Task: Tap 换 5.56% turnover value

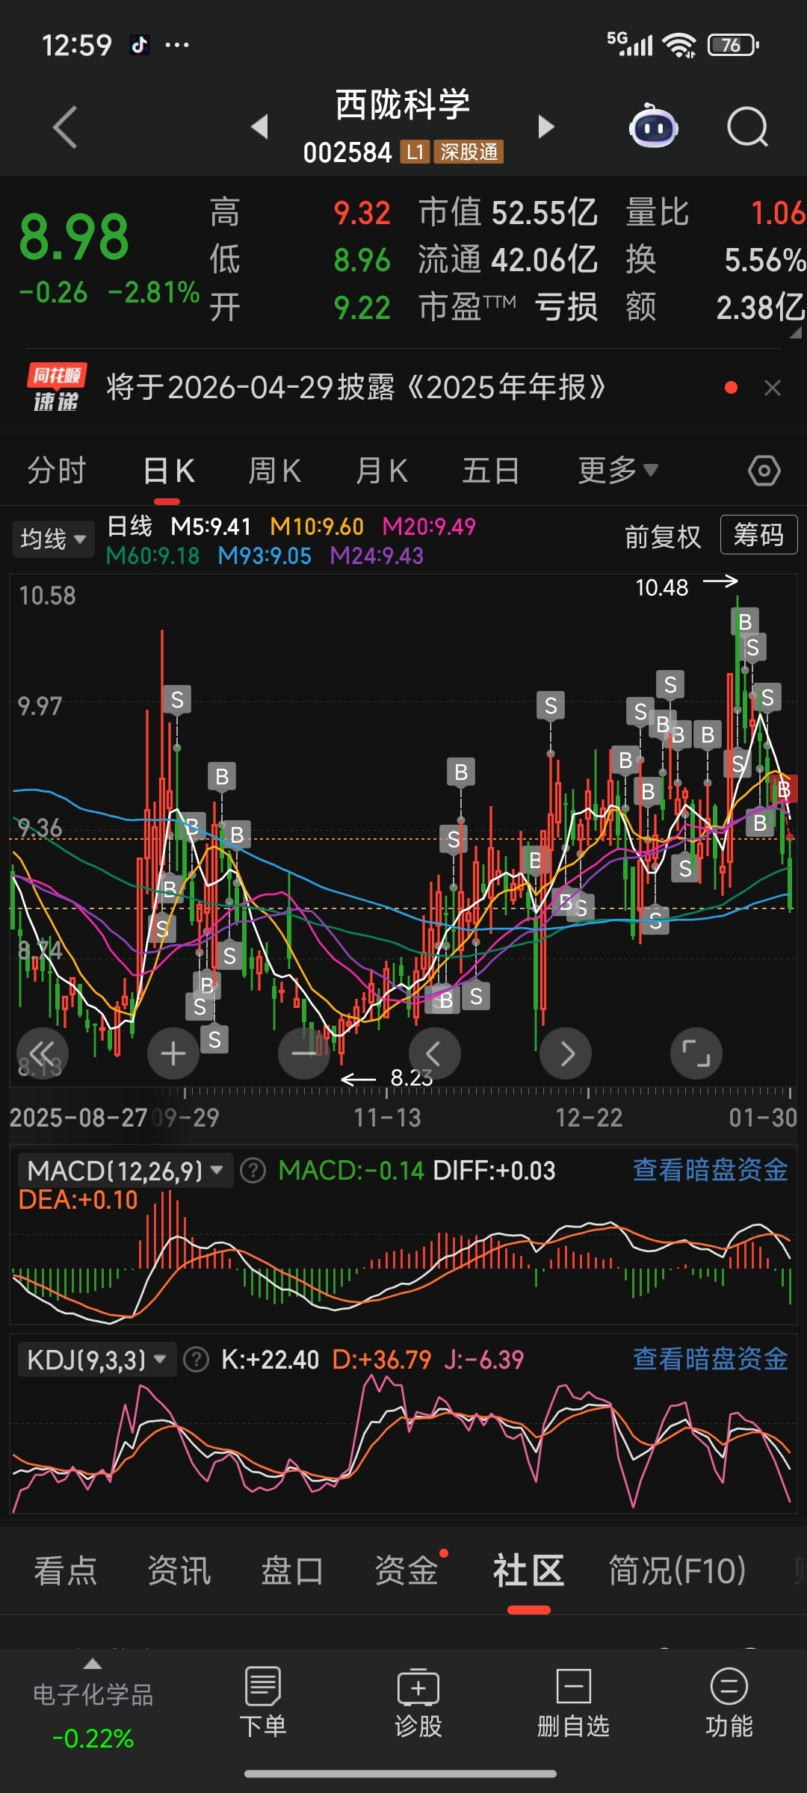Action: click(764, 260)
